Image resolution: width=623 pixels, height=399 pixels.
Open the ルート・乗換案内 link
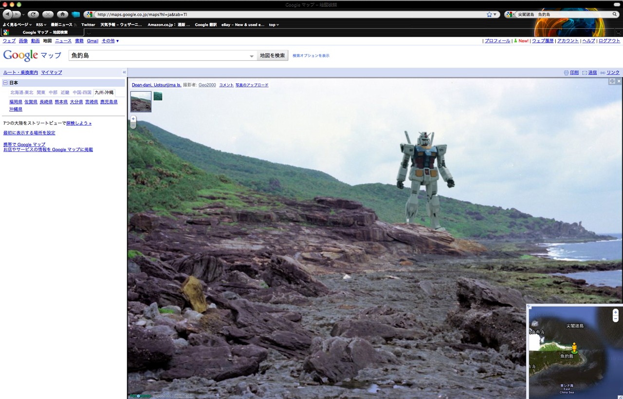pyautogui.click(x=20, y=73)
